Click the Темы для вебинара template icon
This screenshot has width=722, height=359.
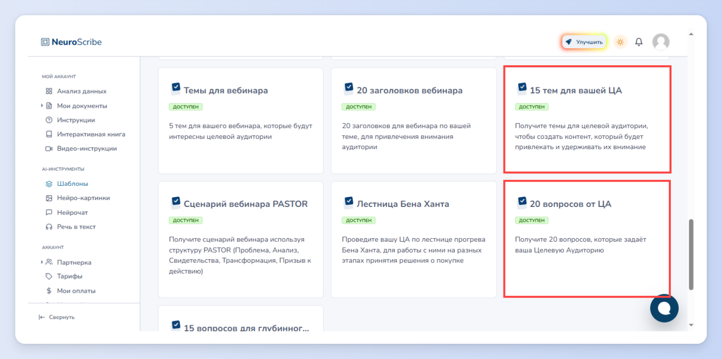pos(175,88)
